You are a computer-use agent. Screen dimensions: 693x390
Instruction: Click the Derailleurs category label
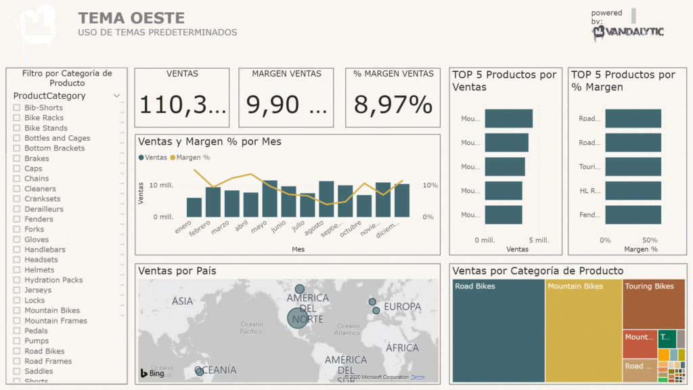44,209
